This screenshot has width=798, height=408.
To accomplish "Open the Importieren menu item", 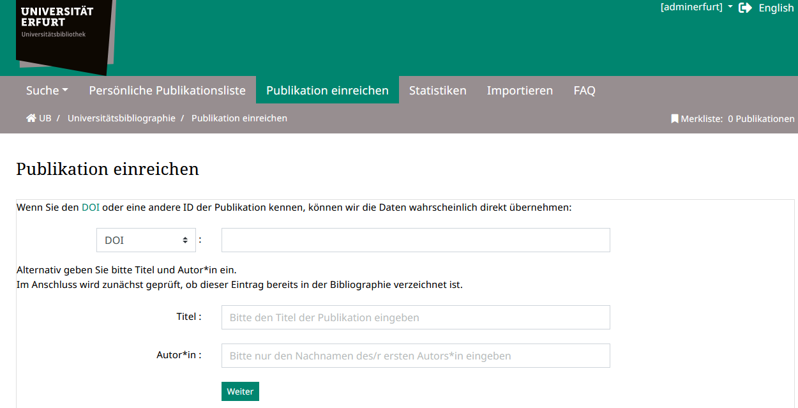I will click(x=520, y=90).
